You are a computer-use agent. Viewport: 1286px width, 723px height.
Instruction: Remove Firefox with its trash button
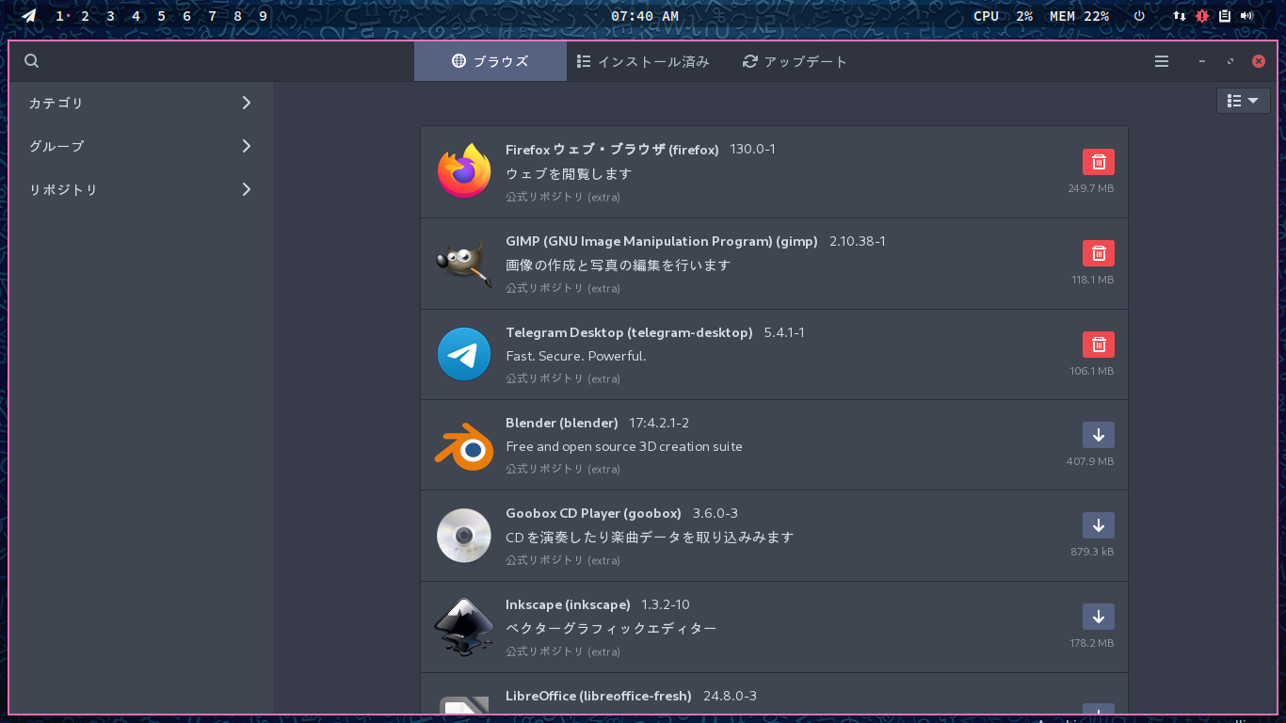tap(1099, 162)
